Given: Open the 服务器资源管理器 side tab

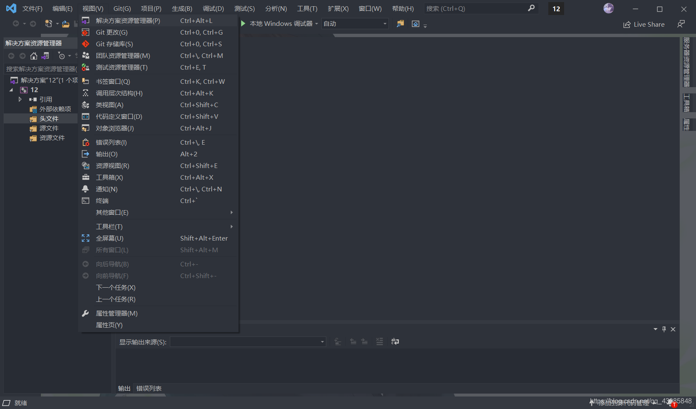Looking at the screenshot, I should (x=686, y=62).
